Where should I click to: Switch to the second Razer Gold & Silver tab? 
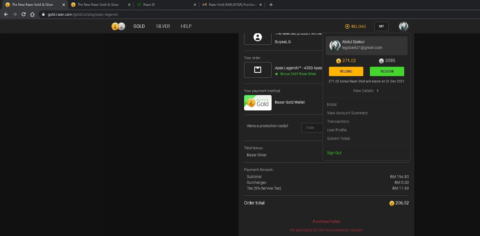[x=98, y=5]
